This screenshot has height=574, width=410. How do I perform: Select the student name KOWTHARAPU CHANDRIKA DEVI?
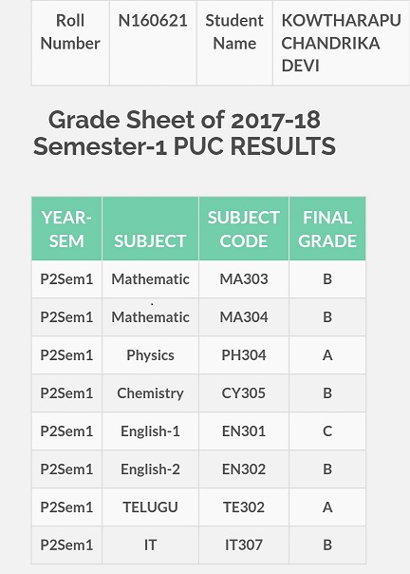pos(341,43)
